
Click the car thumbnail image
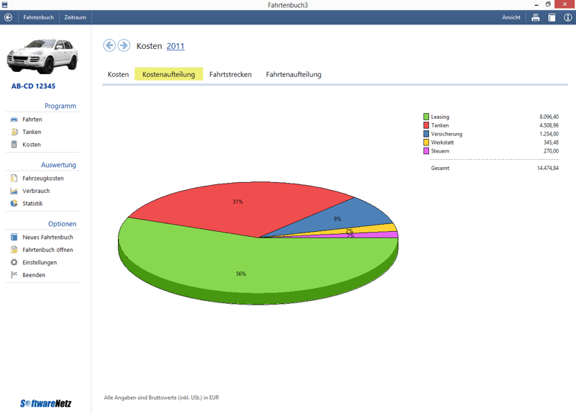(43, 56)
